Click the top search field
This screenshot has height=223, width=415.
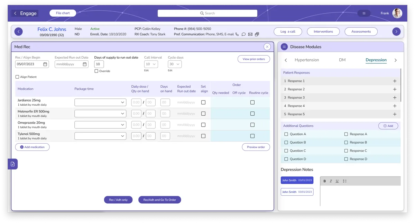(x=207, y=13)
